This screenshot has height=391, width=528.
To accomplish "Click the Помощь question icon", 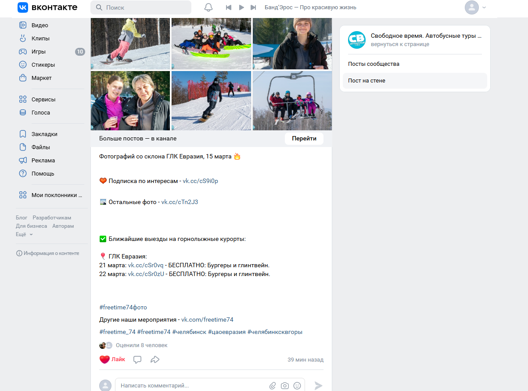I will click(23, 174).
